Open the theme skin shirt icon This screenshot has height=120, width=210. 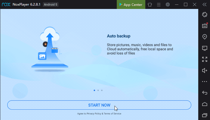[150, 4]
